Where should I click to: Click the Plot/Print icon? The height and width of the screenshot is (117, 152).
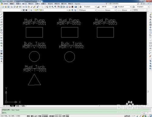pos(12,7)
